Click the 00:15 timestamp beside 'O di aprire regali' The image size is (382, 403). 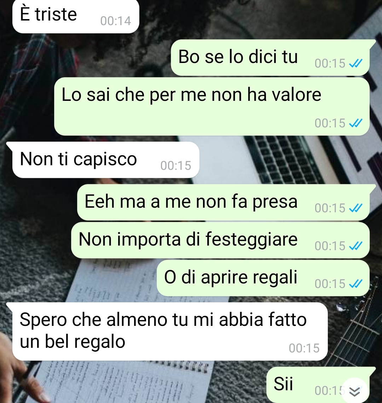pos(330,284)
